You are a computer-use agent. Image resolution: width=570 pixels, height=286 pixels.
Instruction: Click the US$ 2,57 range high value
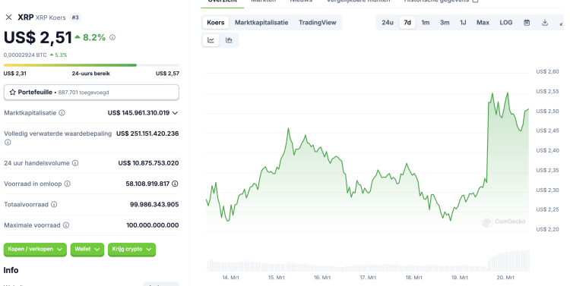tap(168, 74)
